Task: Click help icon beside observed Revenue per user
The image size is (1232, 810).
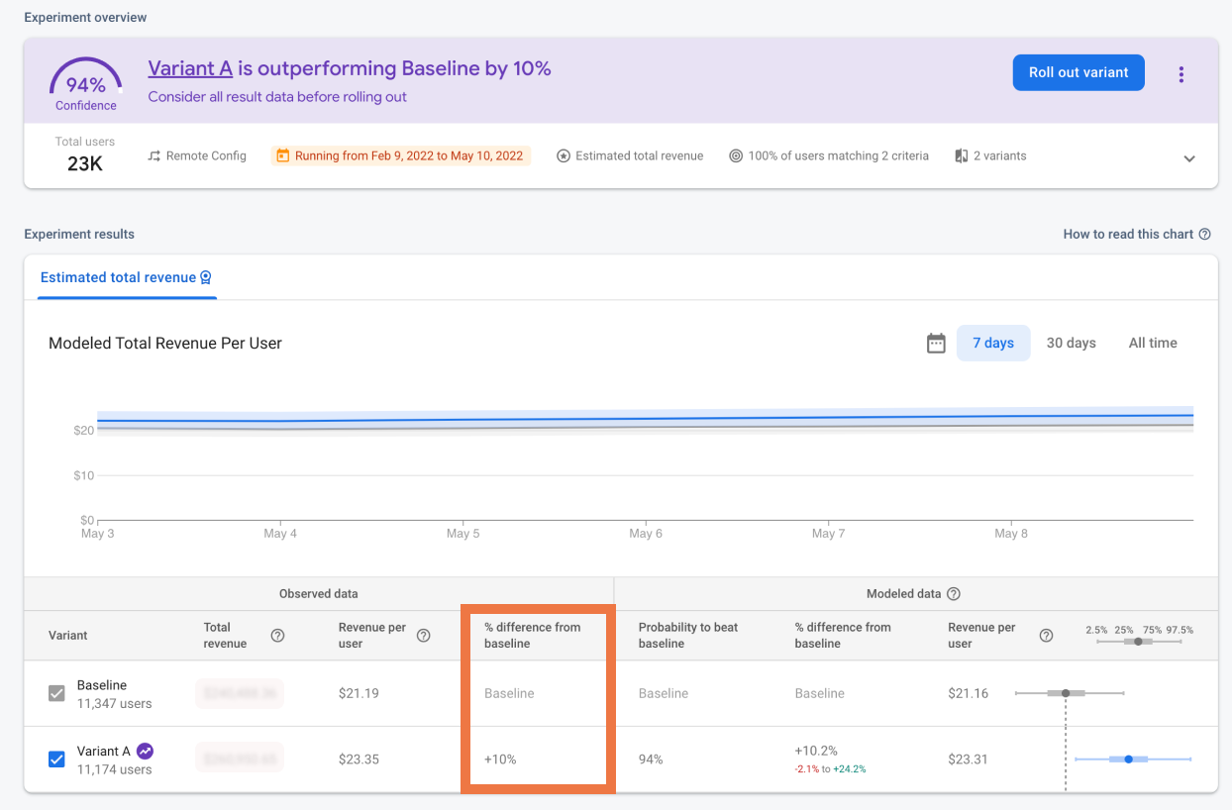Action: 423,636
